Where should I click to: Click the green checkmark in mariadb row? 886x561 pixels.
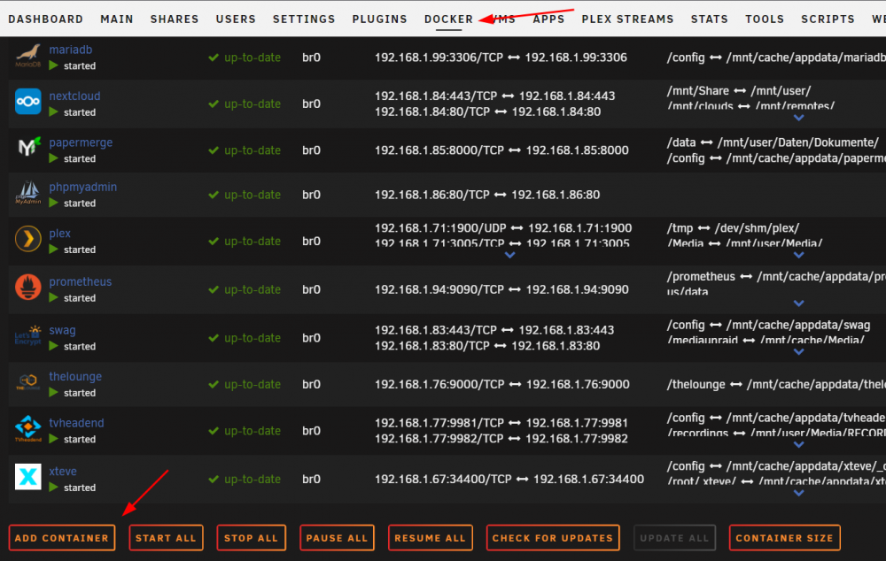(214, 58)
